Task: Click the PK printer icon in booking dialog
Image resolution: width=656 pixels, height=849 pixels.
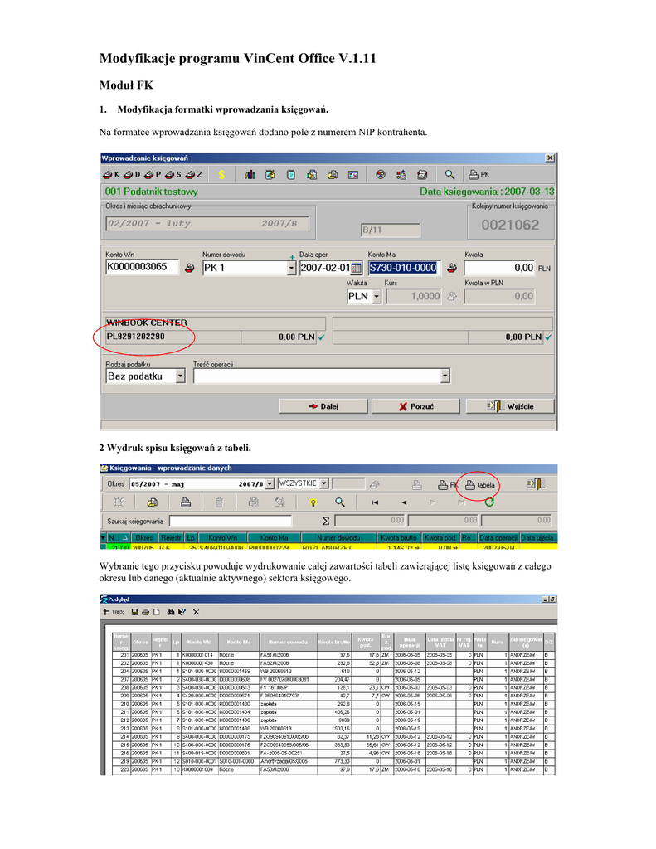Action: (479, 175)
